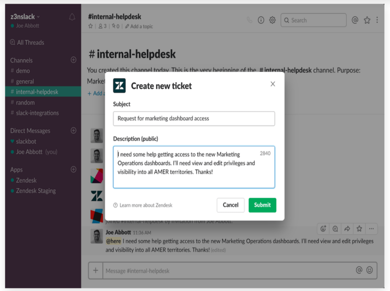Open the vertical kebab menu top right
The height and width of the screenshot is (291, 390).
click(377, 20)
